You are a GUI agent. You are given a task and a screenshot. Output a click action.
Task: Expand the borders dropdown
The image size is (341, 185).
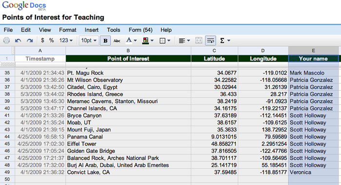click(x=165, y=41)
